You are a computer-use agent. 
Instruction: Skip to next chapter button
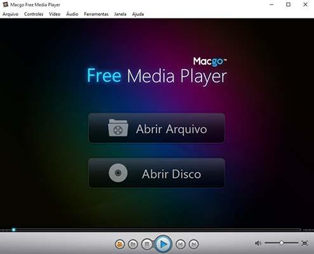tap(194, 244)
